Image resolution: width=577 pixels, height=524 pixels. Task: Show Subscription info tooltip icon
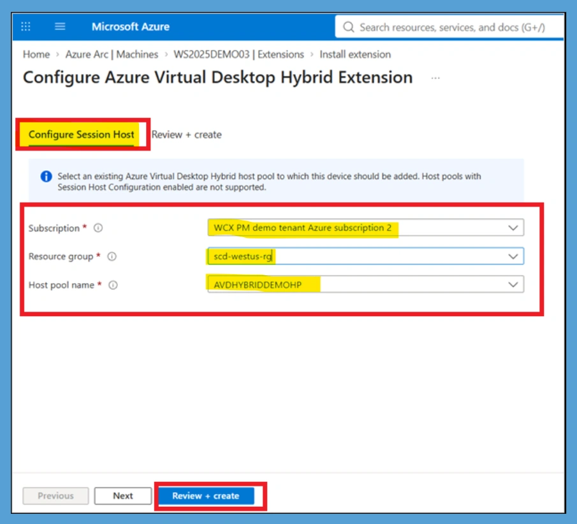98,228
